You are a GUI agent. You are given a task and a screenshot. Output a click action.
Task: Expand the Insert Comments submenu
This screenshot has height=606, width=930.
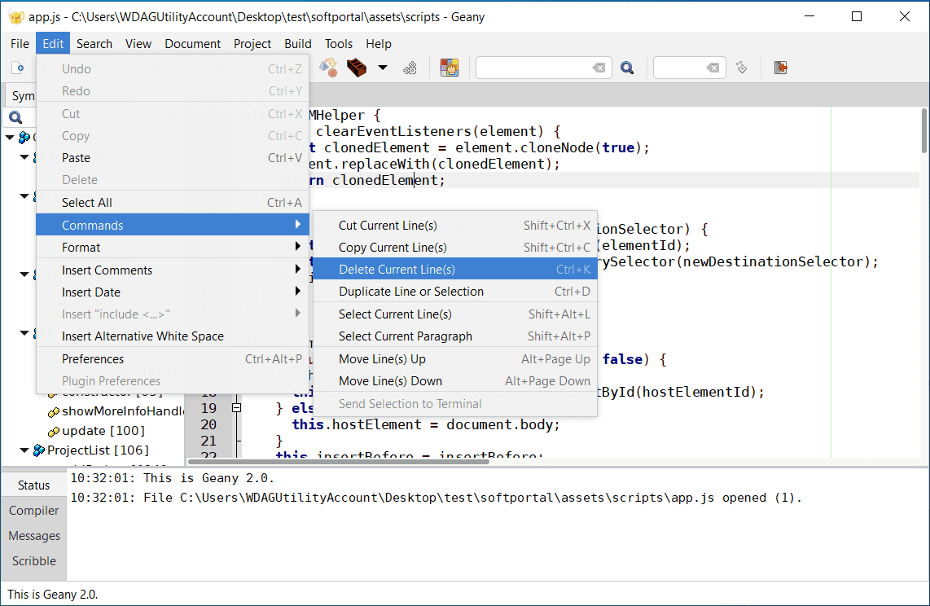tap(173, 270)
